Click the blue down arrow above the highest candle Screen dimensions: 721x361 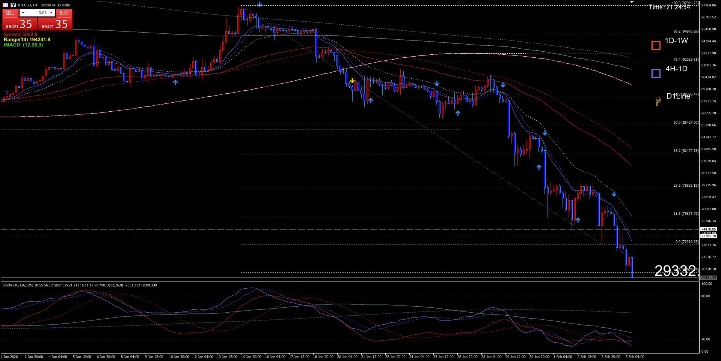point(259,4)
